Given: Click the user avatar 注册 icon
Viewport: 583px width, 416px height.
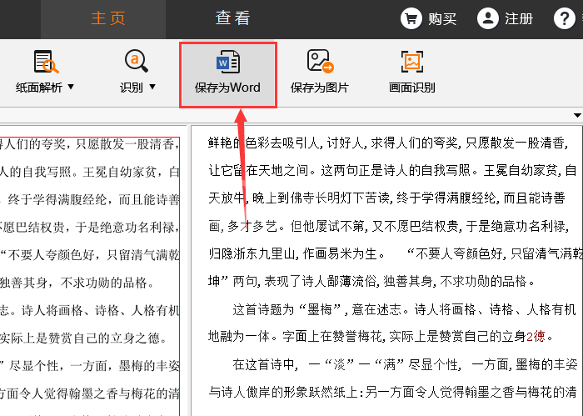Looking at the screenshot, I should (x=488, y=18).
